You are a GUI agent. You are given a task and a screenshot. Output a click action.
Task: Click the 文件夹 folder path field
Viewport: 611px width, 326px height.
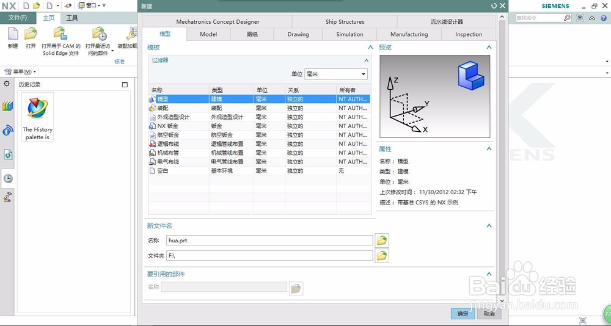(x=269, y=256)
